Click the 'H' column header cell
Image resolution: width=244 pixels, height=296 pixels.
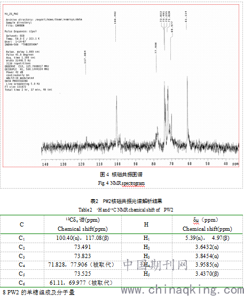click(146, 224)
